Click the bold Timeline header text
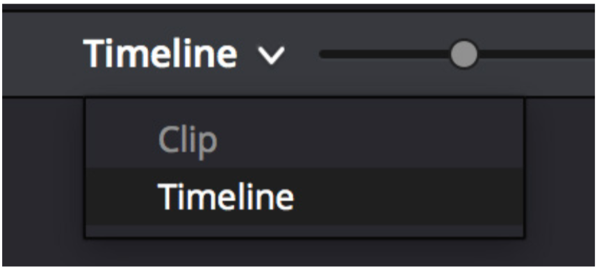The width and height of the screenshot is (599, 271). tap(160, 54)
